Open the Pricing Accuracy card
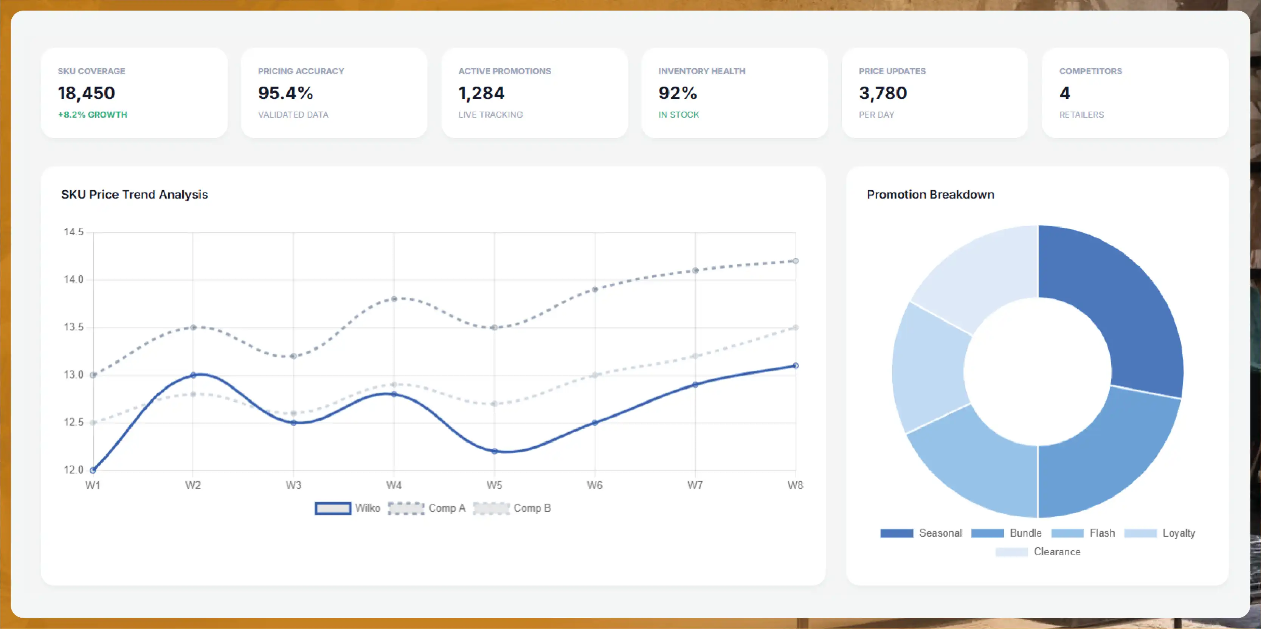The image size is (1261, 629). click(x=334, y=93)
